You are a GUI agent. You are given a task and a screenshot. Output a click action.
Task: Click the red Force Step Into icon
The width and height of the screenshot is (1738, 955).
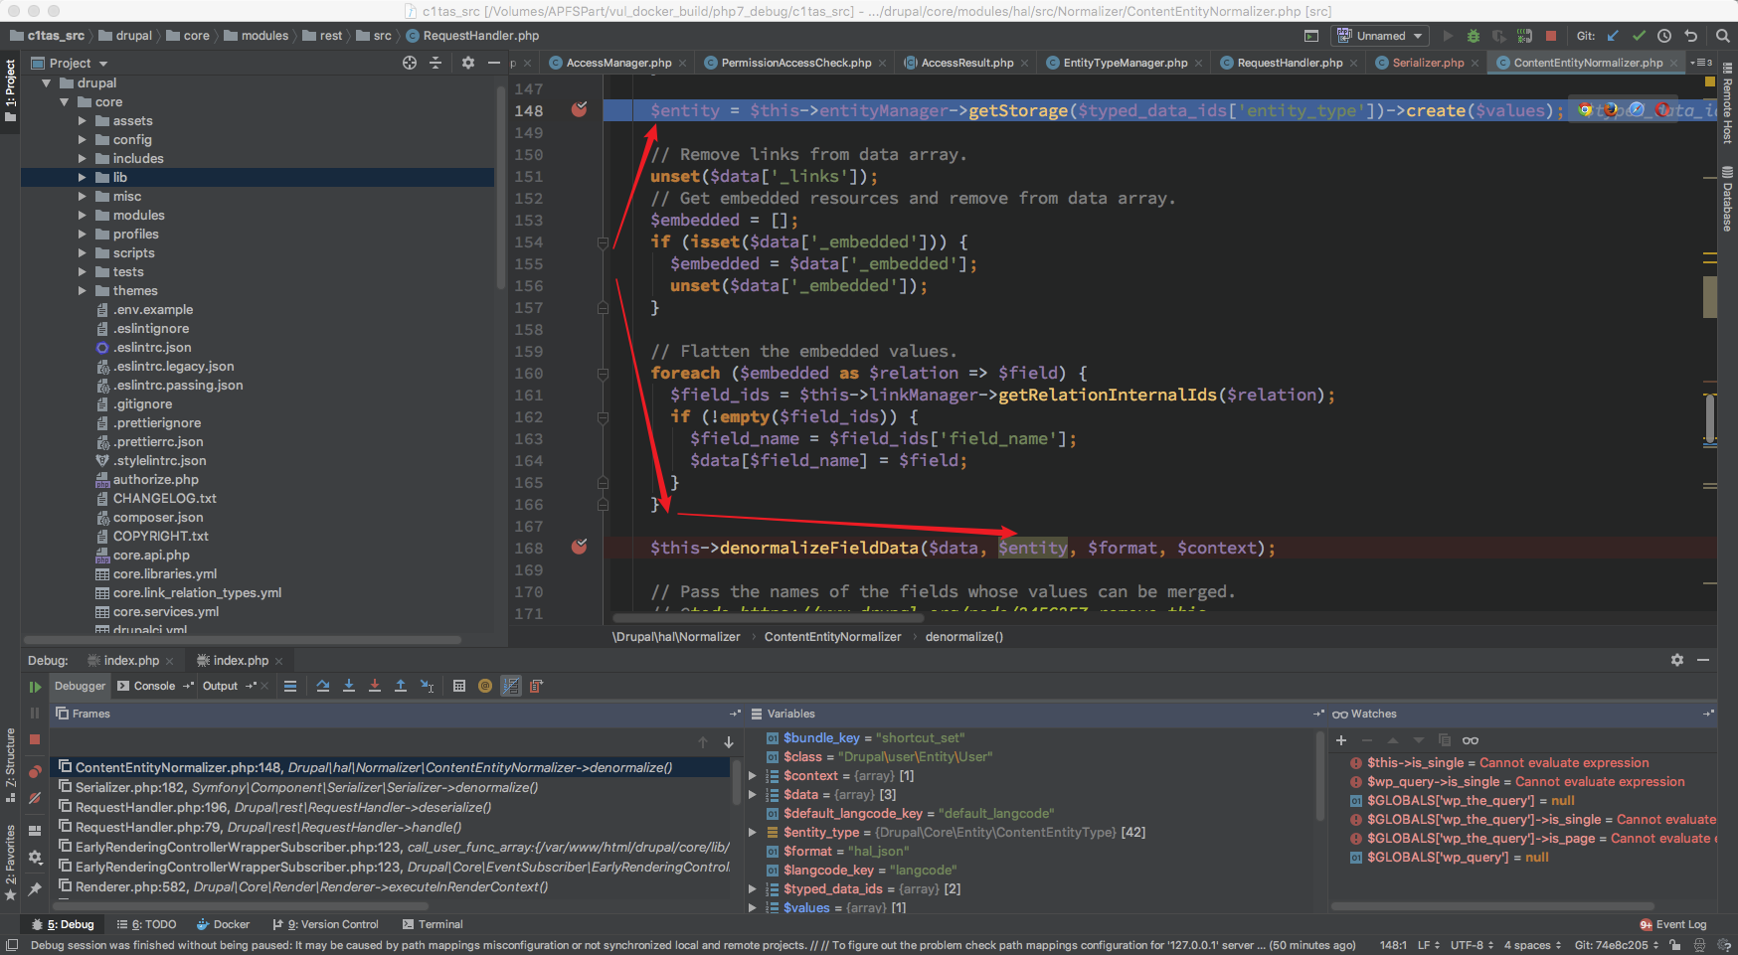375,686
